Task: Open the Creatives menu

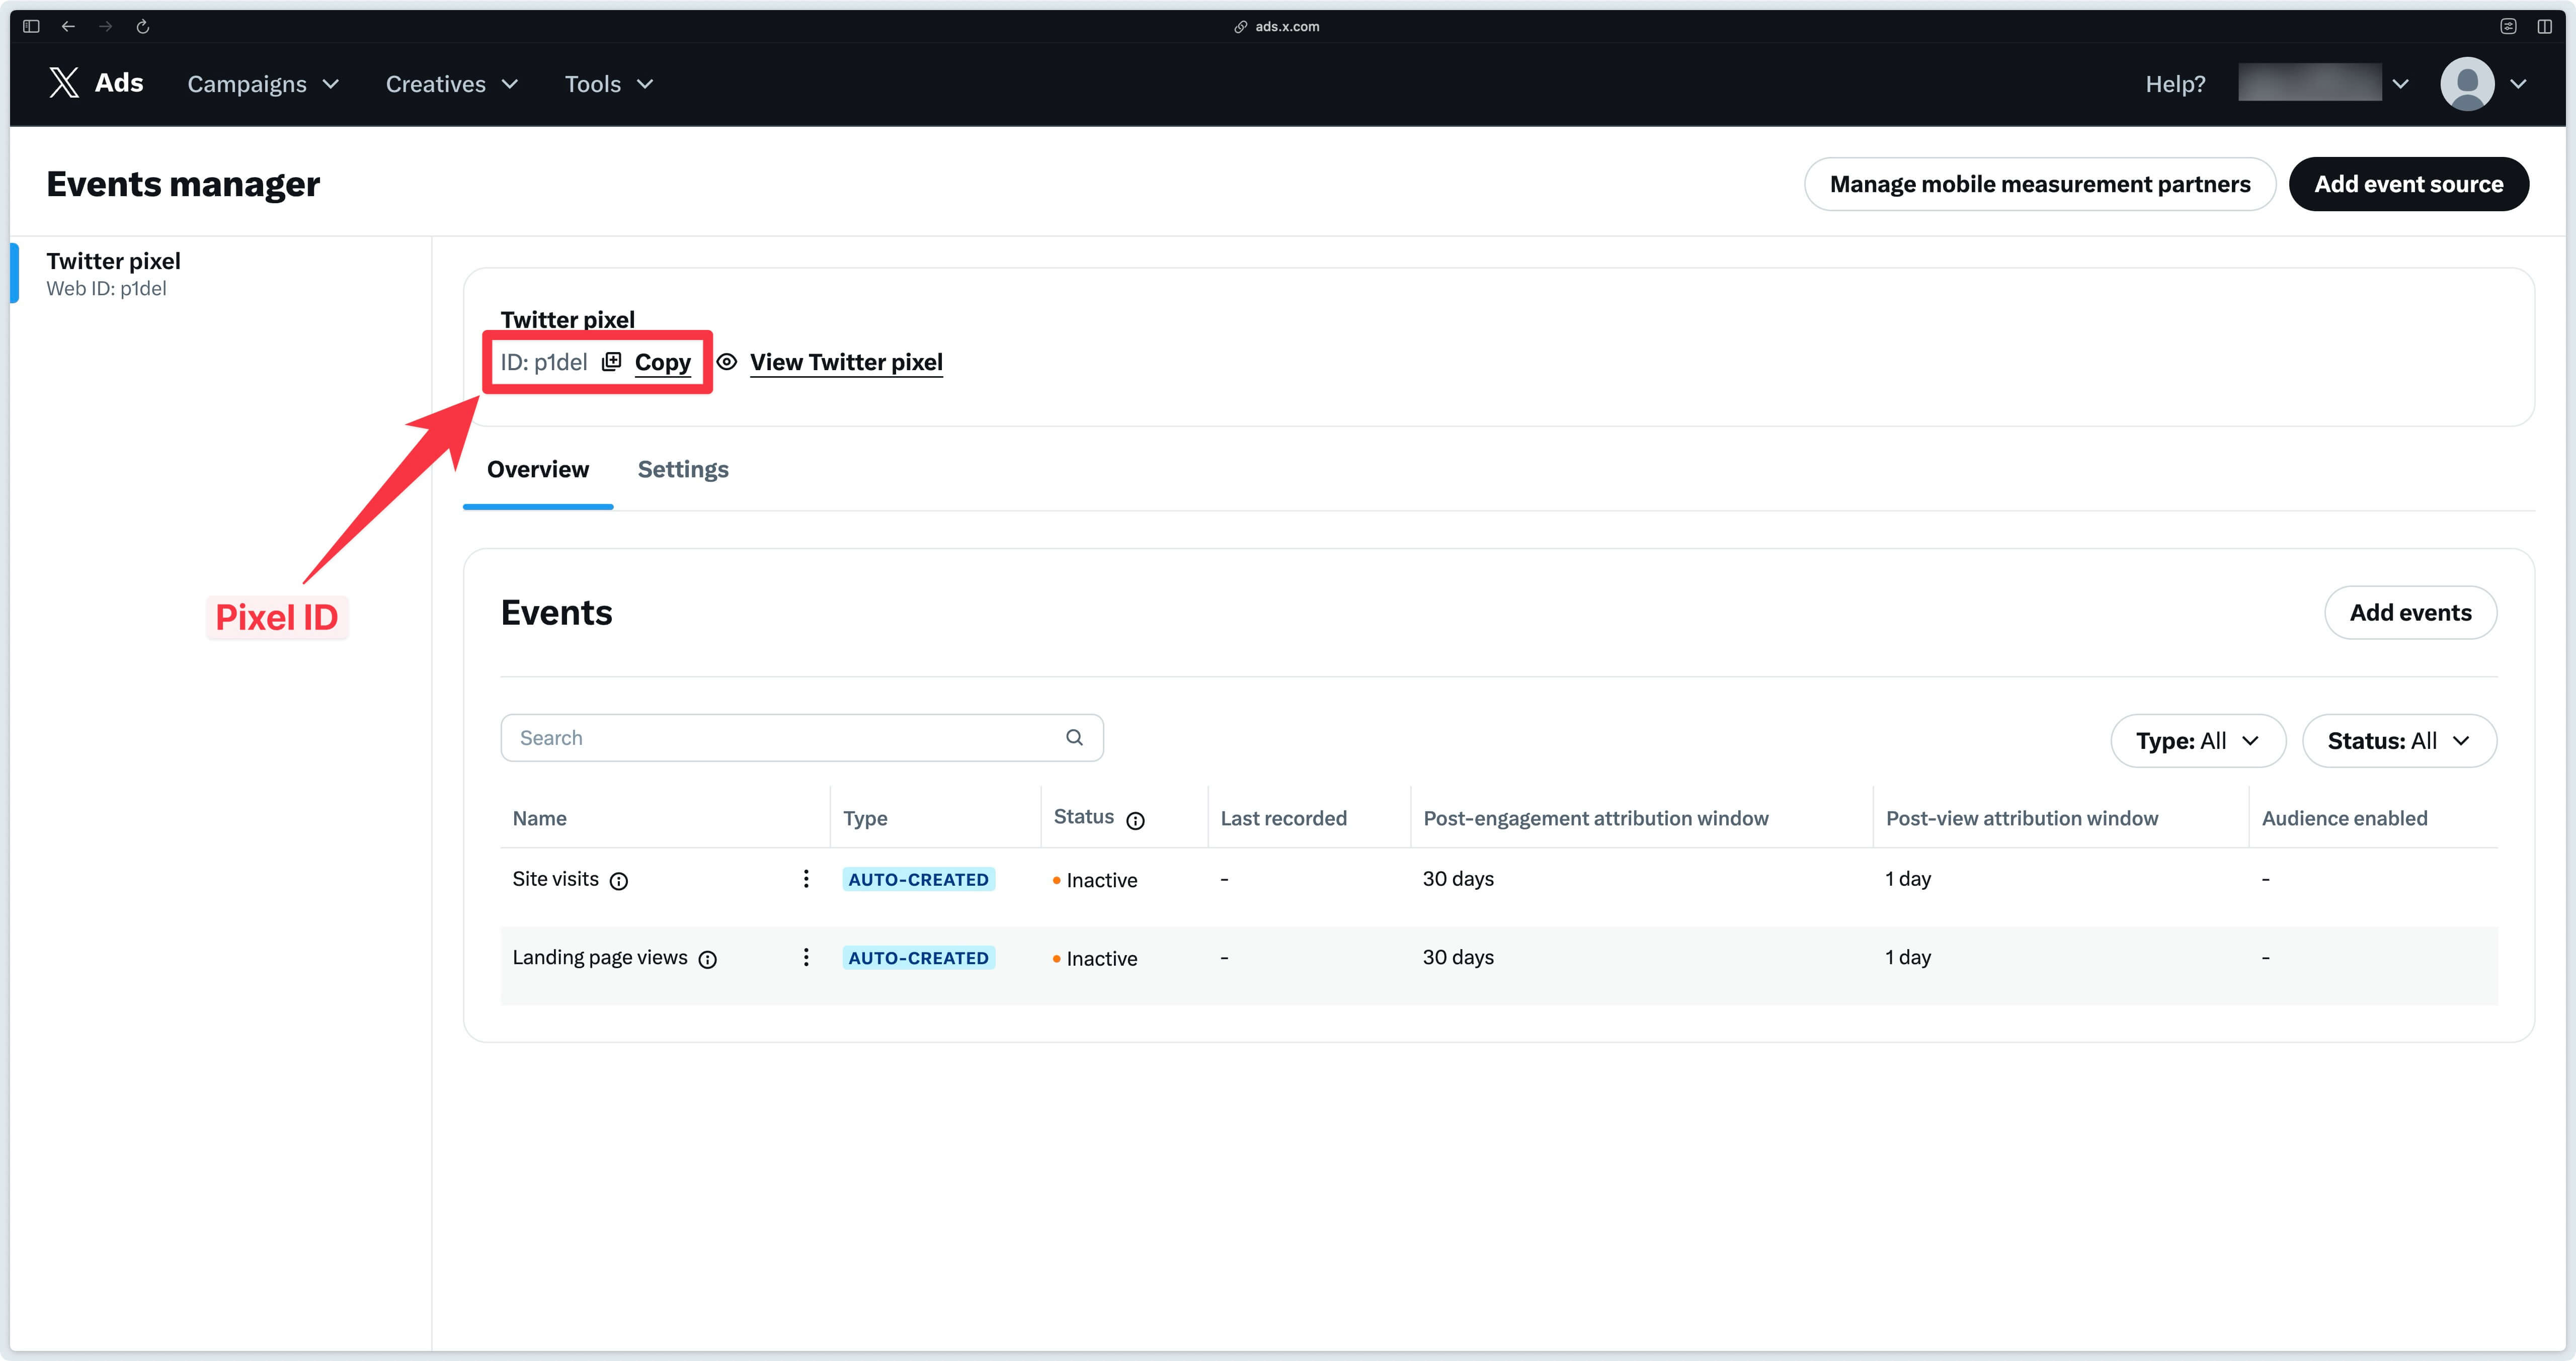Action: 452,84
